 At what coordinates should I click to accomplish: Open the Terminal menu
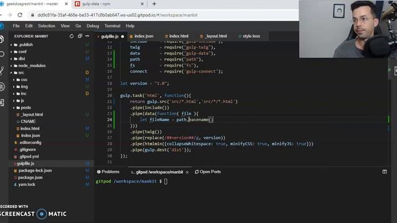(112, 26)
